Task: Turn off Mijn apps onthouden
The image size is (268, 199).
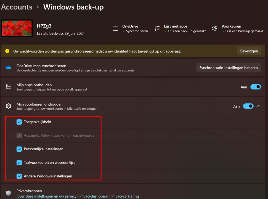Action: [x=256, y=87]
